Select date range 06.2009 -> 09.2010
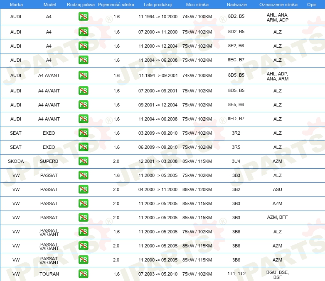The height and width of the screenshot is (281, 325). [x=158, y=147]
